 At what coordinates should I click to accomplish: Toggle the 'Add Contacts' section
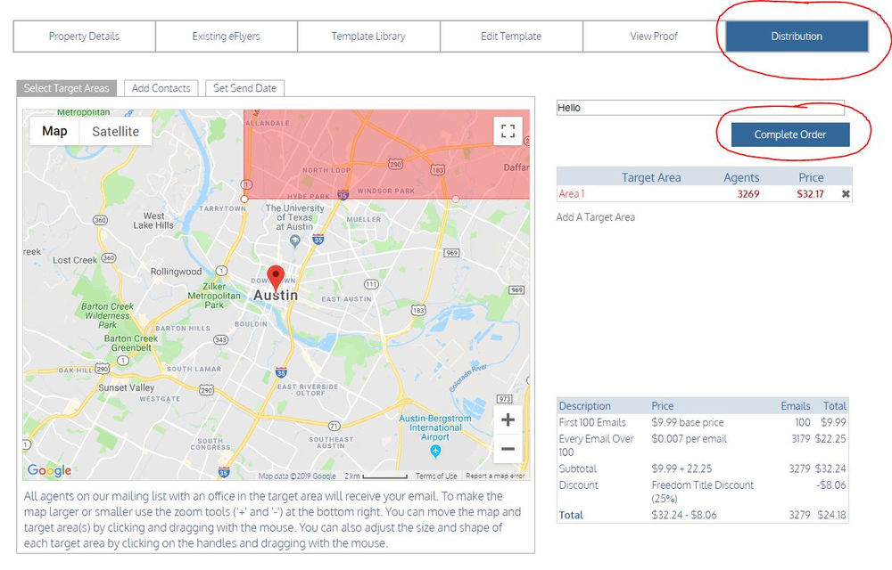pyautogui.click(x=161, y=88)
